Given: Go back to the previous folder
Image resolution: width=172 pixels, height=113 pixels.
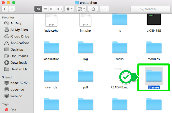Looking at the screenshot, I should click(x=5, y=9).
